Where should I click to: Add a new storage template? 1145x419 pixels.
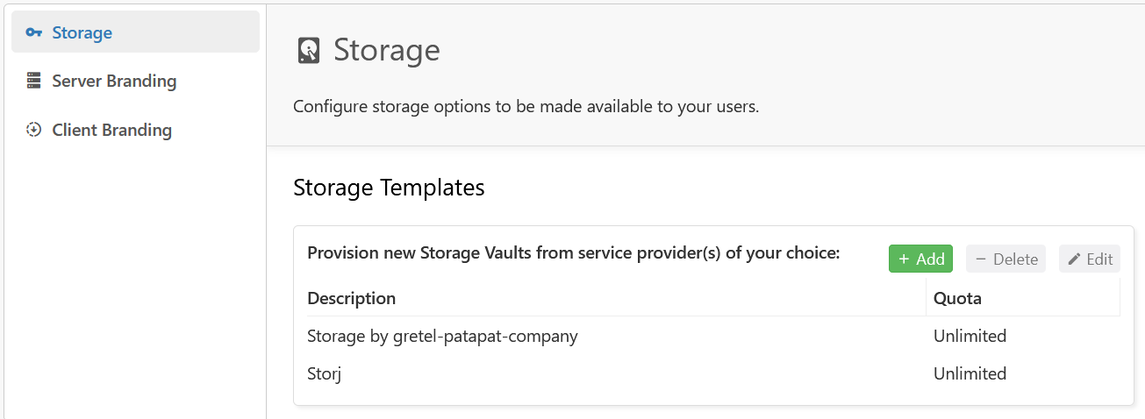point(920,259)
